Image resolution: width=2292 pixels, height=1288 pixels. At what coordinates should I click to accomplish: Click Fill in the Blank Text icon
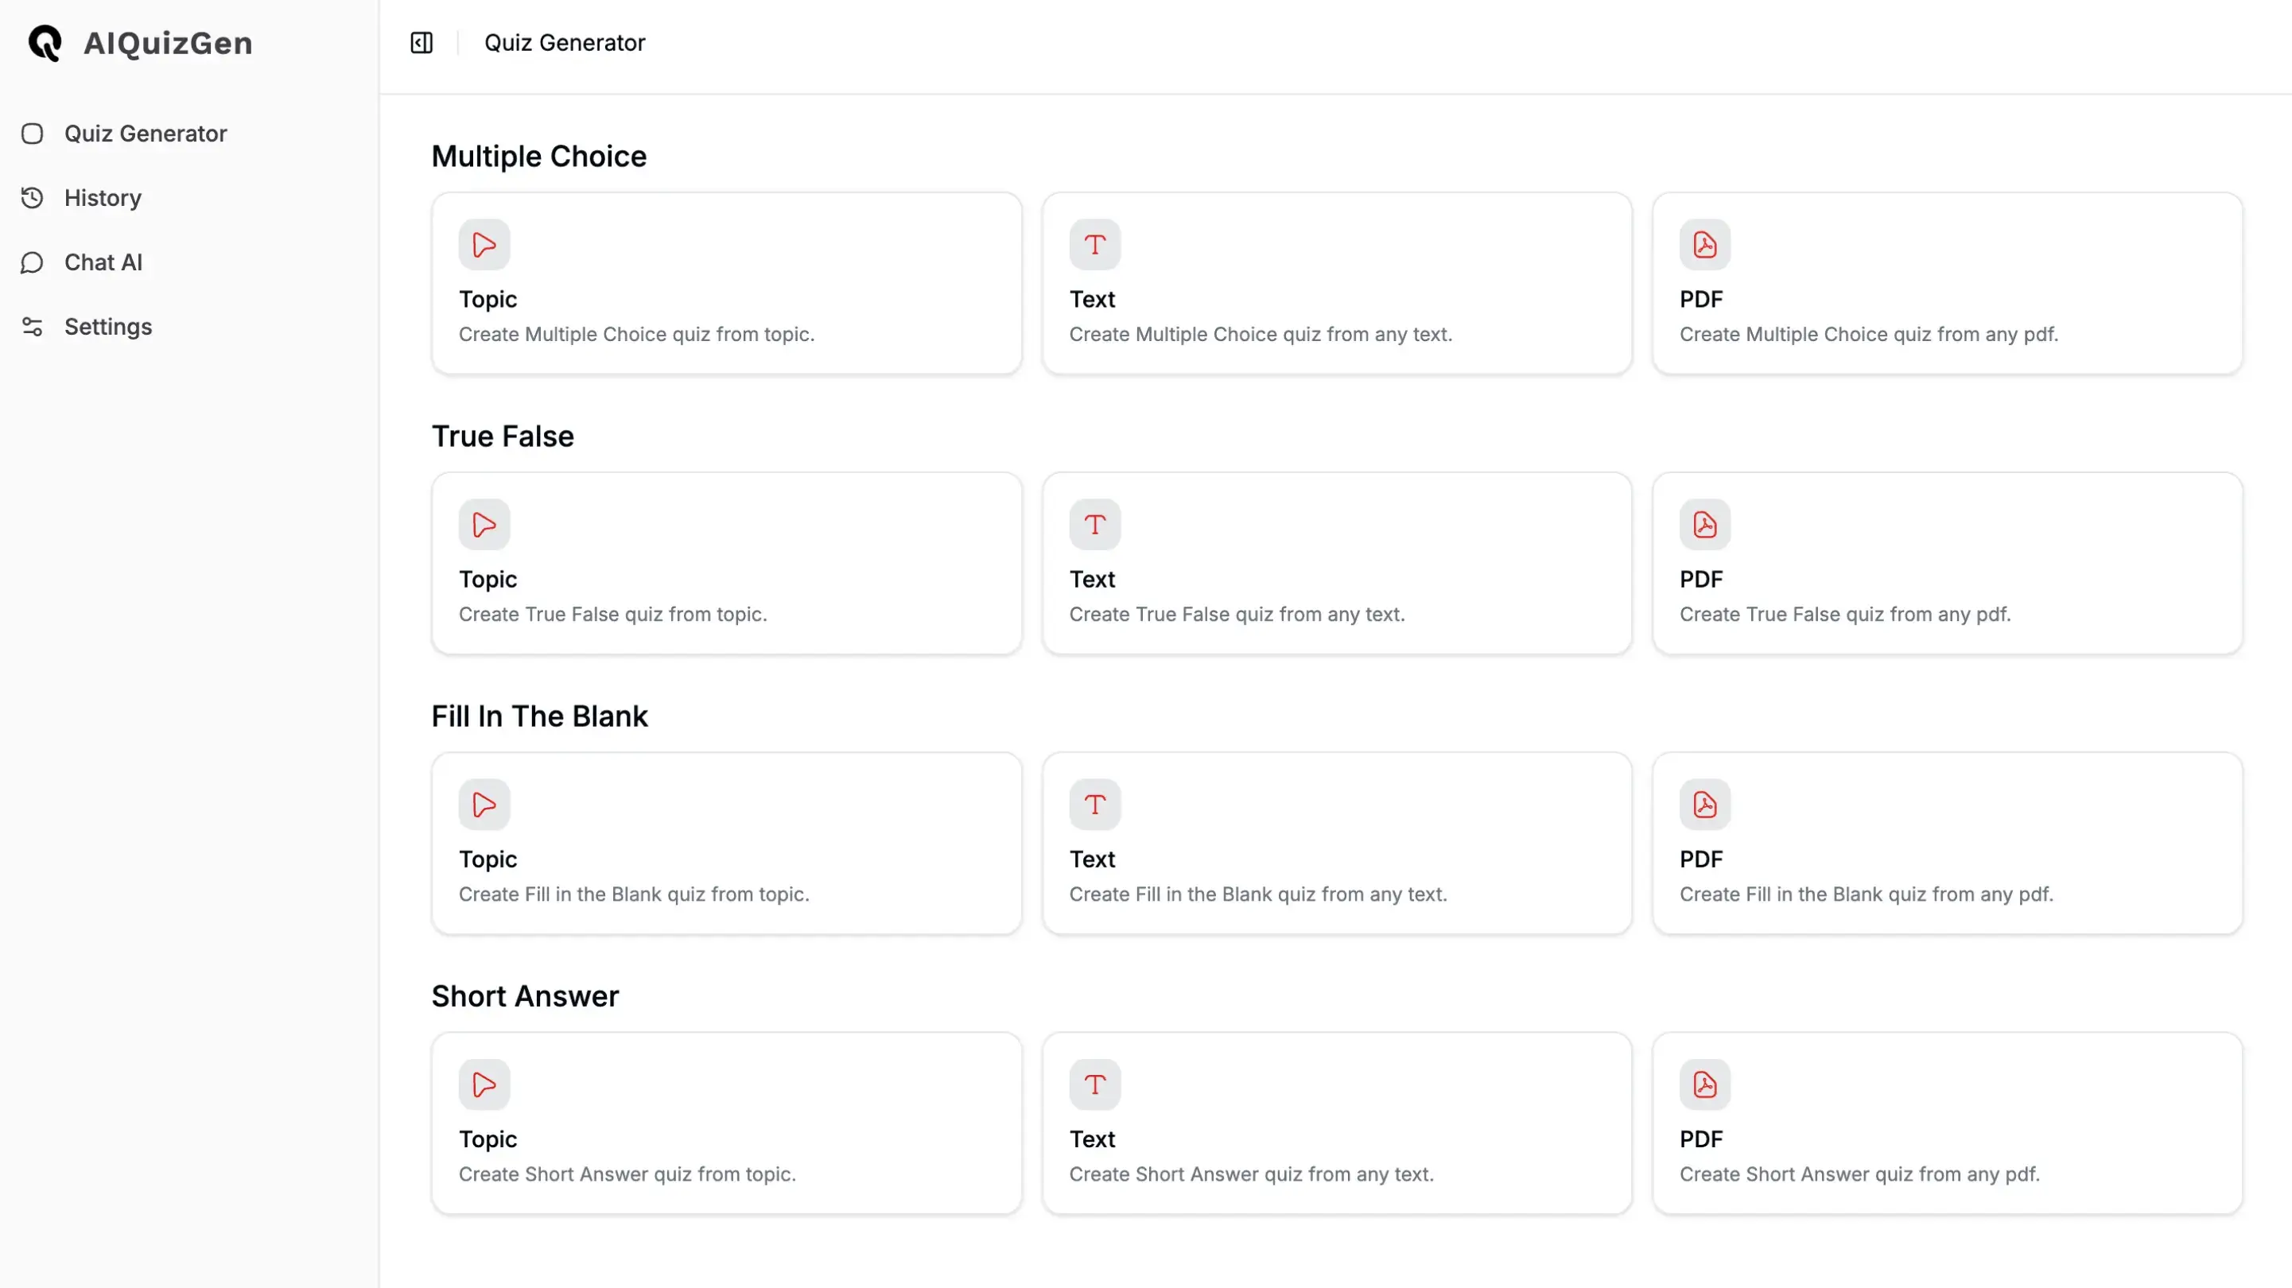(1094, 805)
